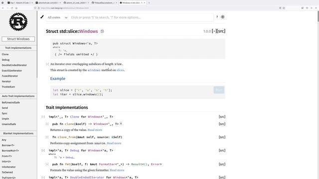
Task: Open new browser tab with plus
Action: [x=149, y=3]
